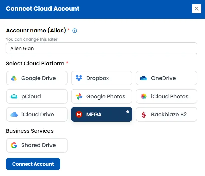The width and height of the screenshot is (205, 176).
Task: Click the Connect Account button
Action: click(33, 164)
